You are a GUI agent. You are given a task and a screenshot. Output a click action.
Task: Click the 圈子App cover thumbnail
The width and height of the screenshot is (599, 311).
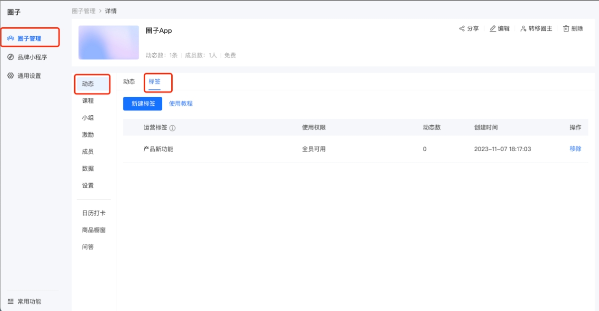point(108,43)
